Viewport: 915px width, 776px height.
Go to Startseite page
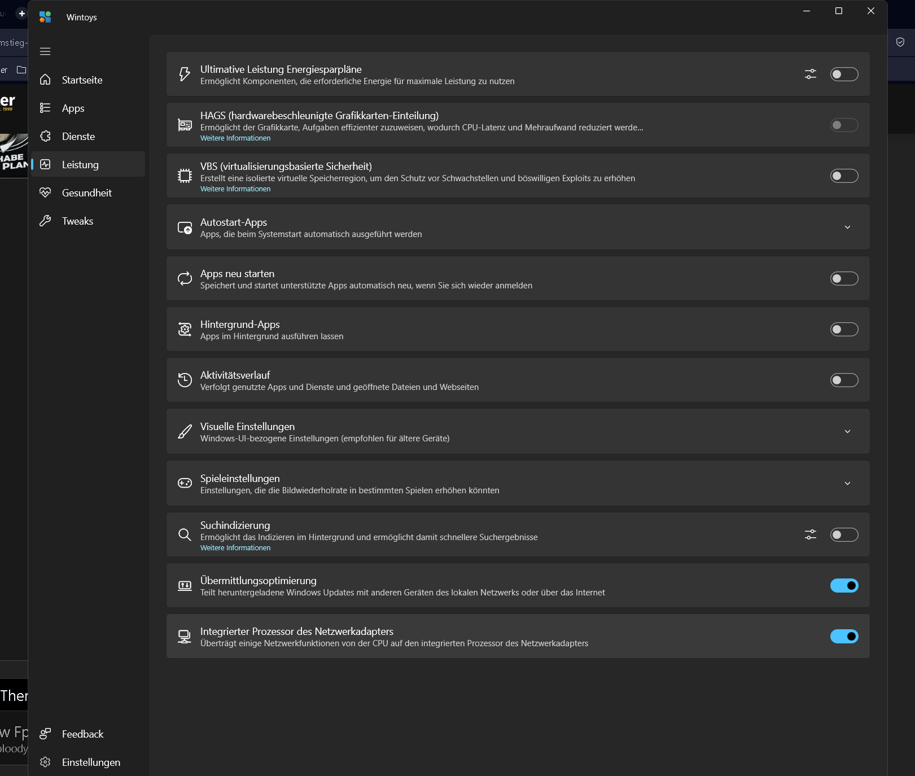[x=88, y=80]
